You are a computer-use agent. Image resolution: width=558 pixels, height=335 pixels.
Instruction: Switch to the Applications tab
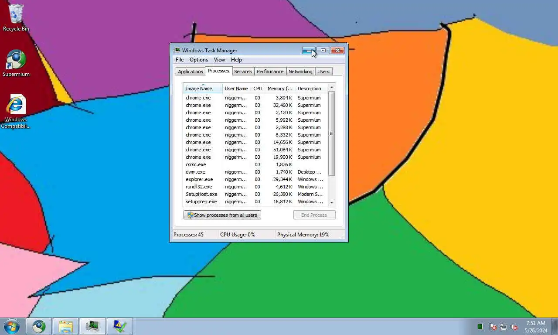tap(191, 72)
